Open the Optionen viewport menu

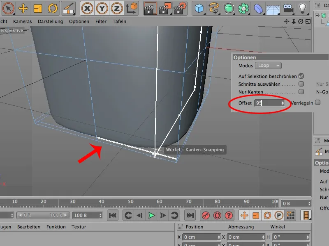(79, 21)
